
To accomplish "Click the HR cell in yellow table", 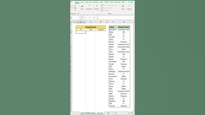I will pos(91,30).
